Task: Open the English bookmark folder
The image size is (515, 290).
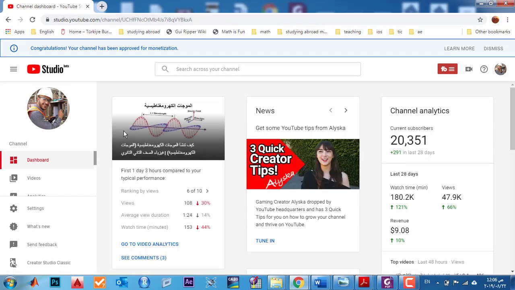Action: tap(42, 32)
